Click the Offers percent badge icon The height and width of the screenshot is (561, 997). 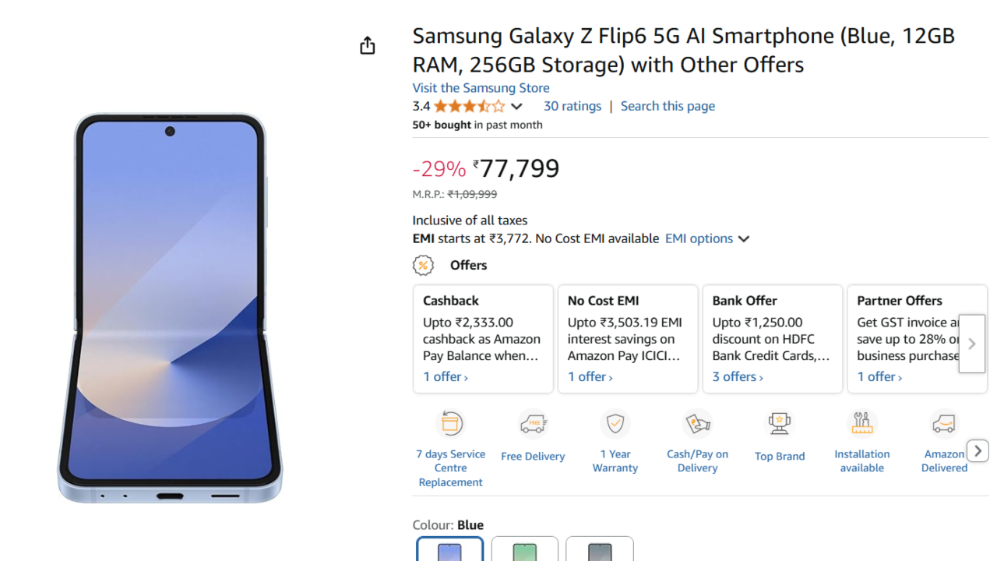click(423, 266)
